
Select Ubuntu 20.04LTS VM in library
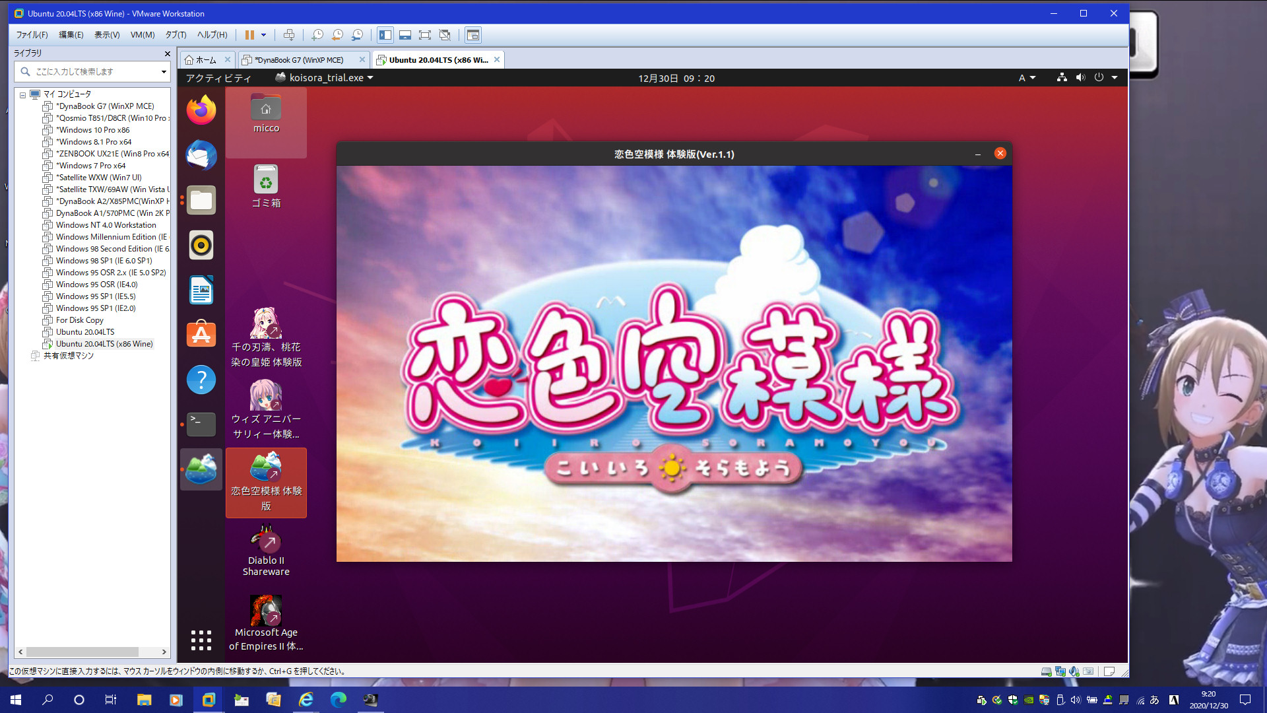click(x=84, y=332)
